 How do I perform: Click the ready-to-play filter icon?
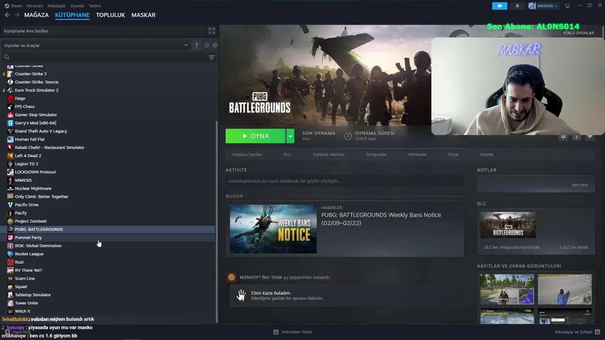pos(215,45)
